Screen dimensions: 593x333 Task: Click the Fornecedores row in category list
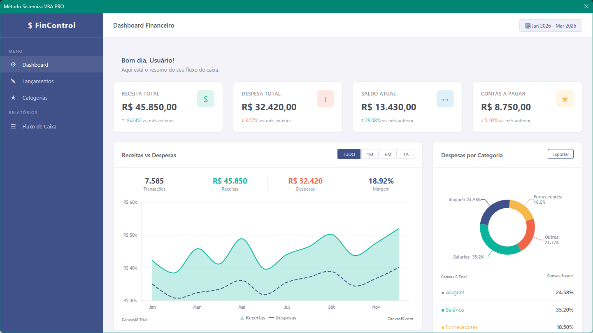tap(507, 327)
